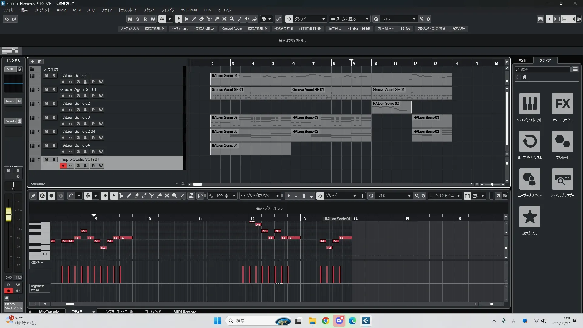Select the Glue tool in top toolbar
Image resolution: width=583 pixels, height=328 pixels.
point(217,19)
